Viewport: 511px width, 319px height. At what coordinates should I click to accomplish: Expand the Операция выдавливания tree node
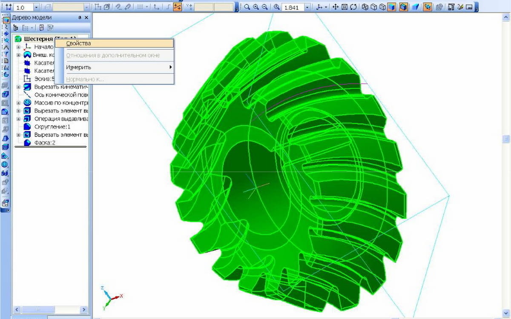coord(19,119)
